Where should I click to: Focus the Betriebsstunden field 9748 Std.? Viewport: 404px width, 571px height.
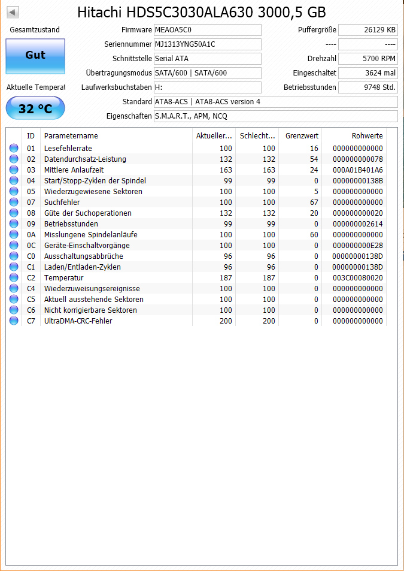(x=368, y=87)
